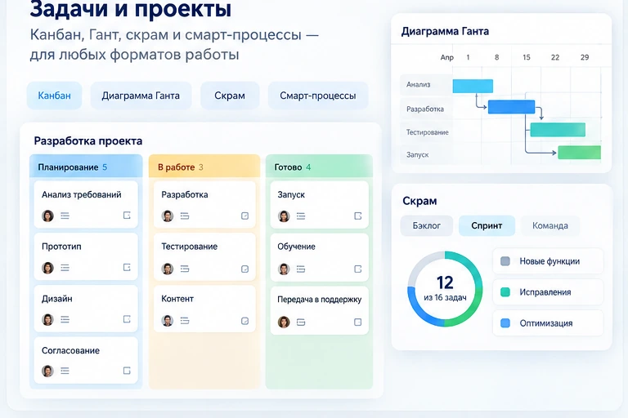Click avatar on Дизайн card
Viewport: 628px width, 418px height.
coord(47,319)
